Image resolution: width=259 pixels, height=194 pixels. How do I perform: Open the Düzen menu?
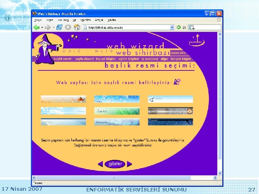point(50,20)
